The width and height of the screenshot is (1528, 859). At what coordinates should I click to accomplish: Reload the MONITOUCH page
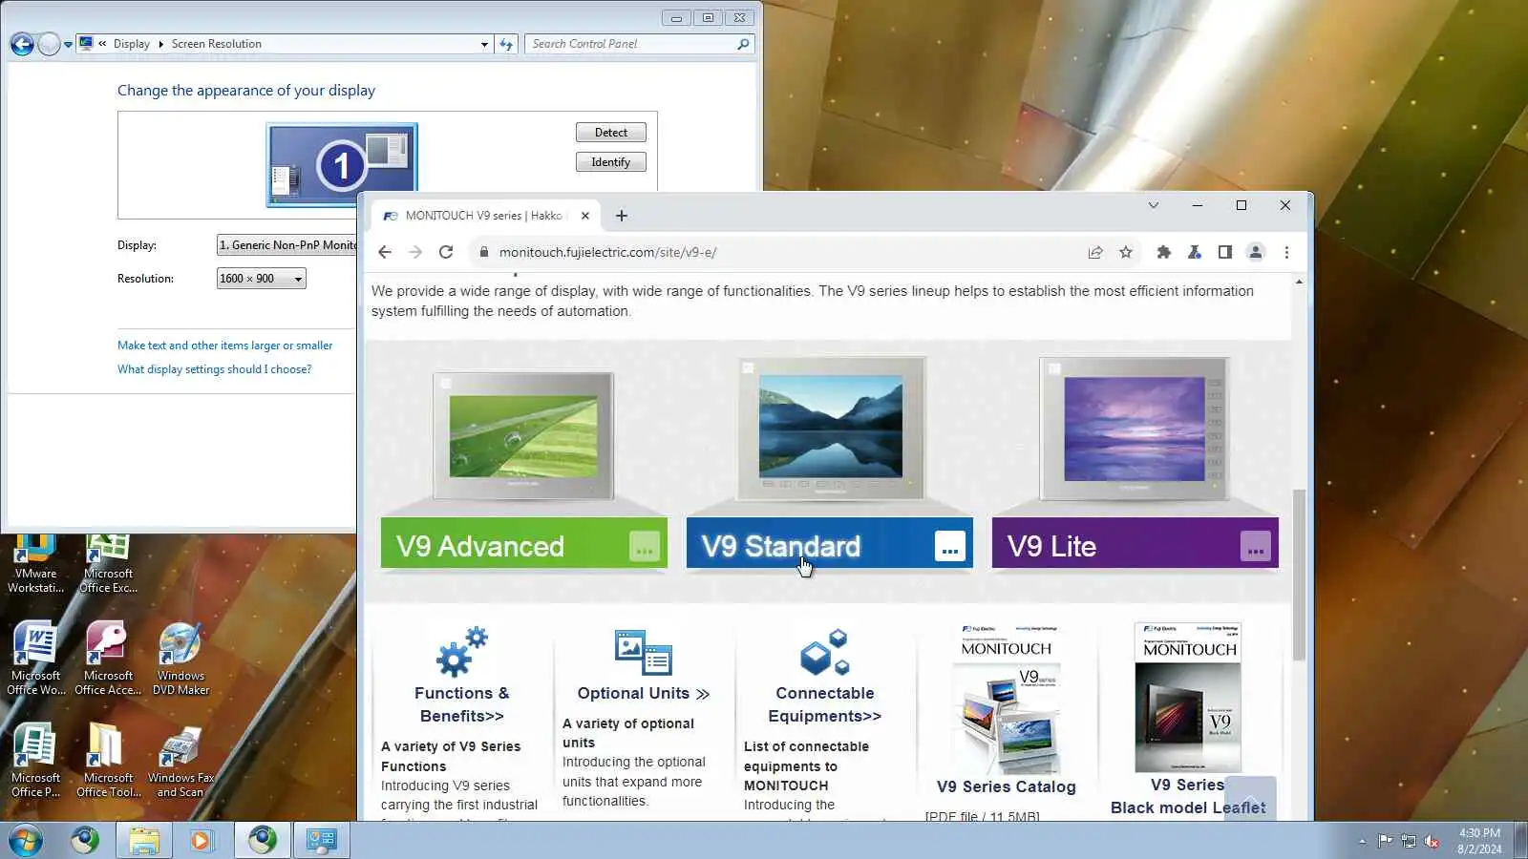(x=446, y=252)
